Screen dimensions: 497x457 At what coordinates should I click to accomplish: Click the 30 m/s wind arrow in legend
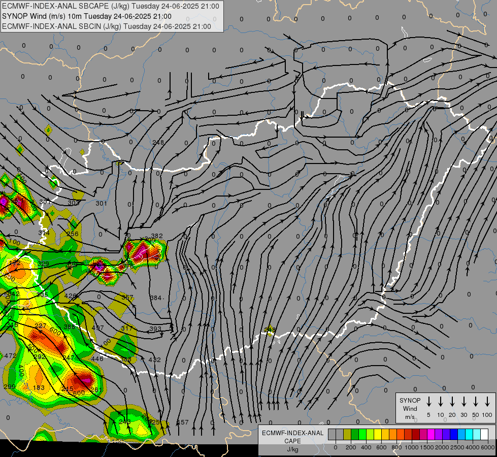pos(463,402)
